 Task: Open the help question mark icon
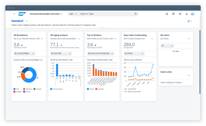coord(180,14)
